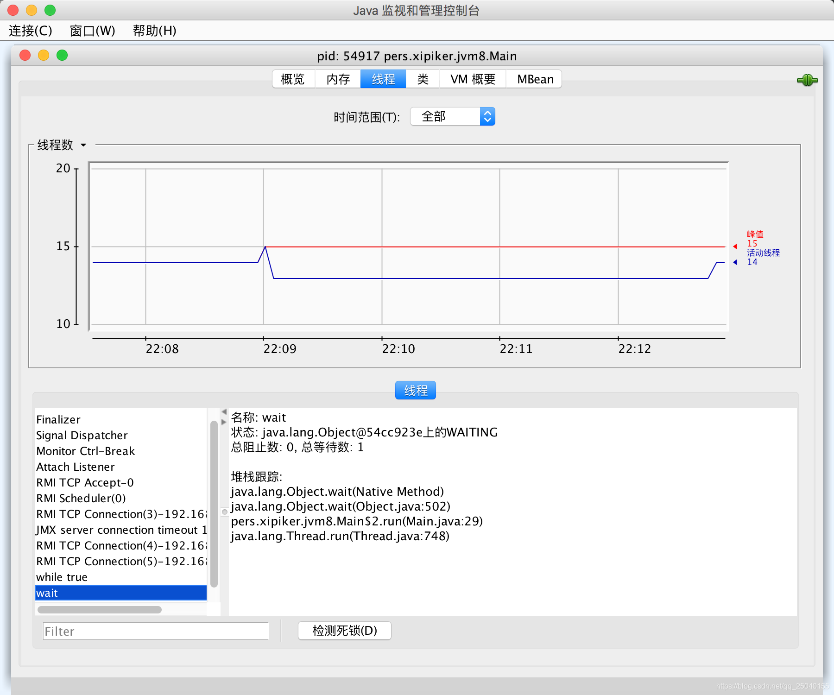Click the 名称: wait line in details

tap(259, 417)
